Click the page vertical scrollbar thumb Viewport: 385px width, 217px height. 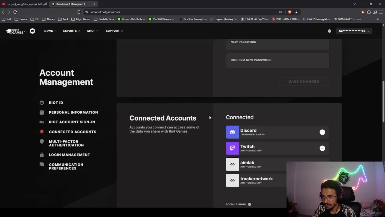[x=383, y=101]
